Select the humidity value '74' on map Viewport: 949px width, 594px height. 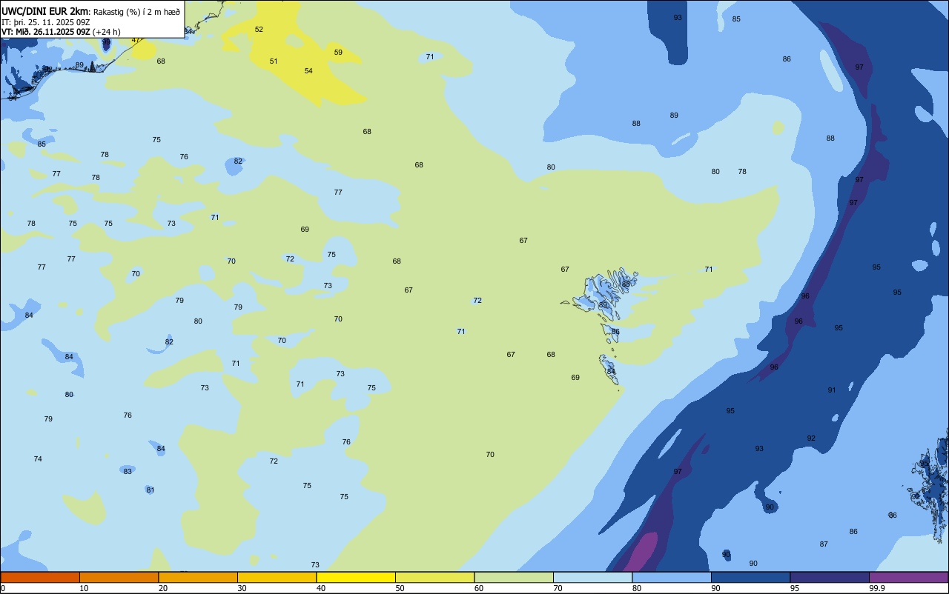click(38, 459)
